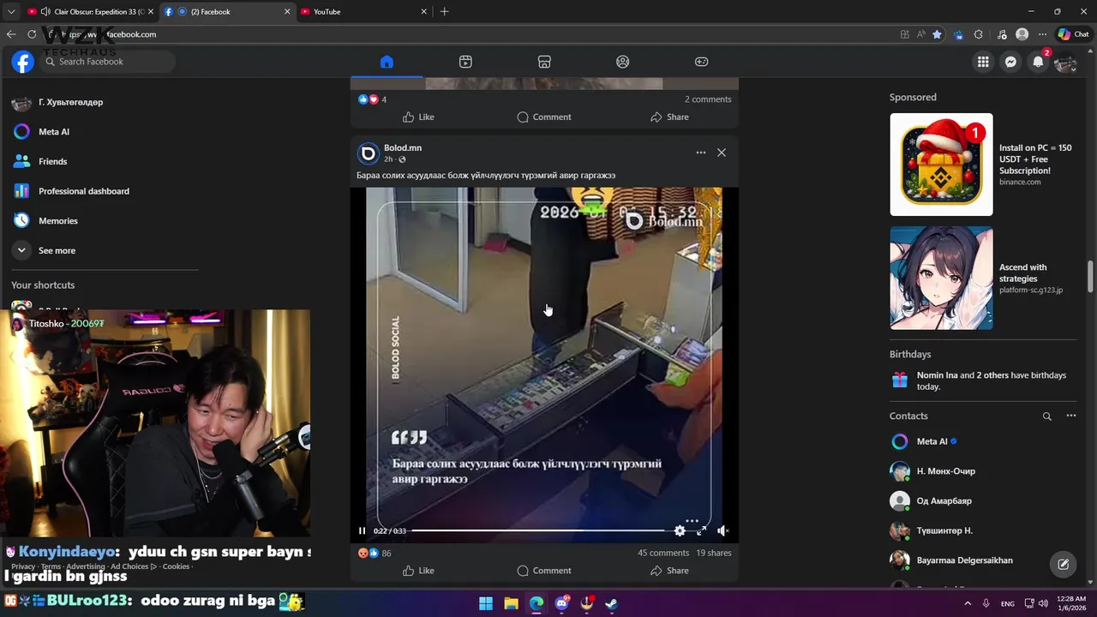
Task: Share the Bolod.mn video post
Action: 669,571
